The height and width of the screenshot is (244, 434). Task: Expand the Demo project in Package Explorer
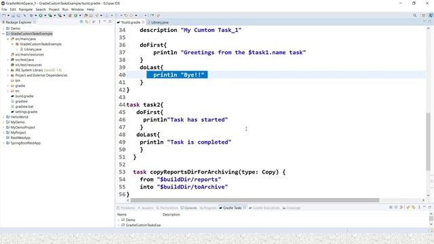pyautogui.click(x=3, y=28)
